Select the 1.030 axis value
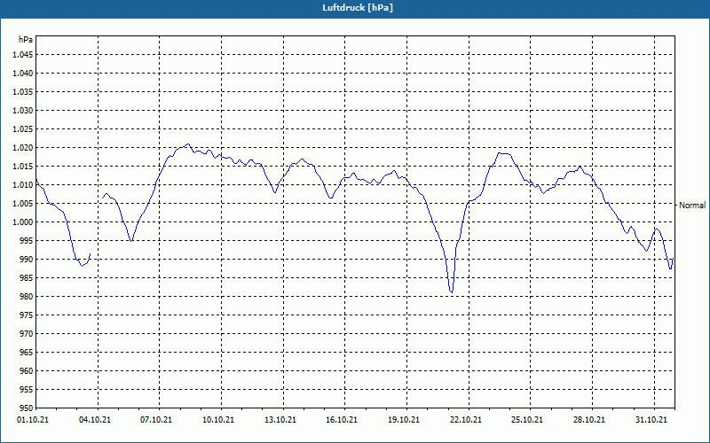 23,110
